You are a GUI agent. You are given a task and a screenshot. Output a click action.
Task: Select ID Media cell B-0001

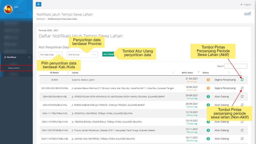[x=55, y=80]
